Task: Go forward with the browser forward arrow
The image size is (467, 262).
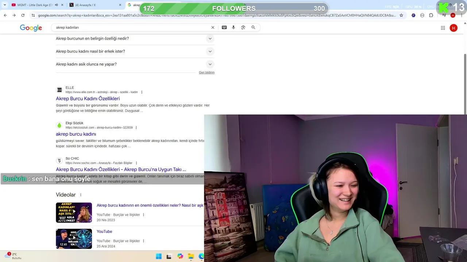Action: 14,15
